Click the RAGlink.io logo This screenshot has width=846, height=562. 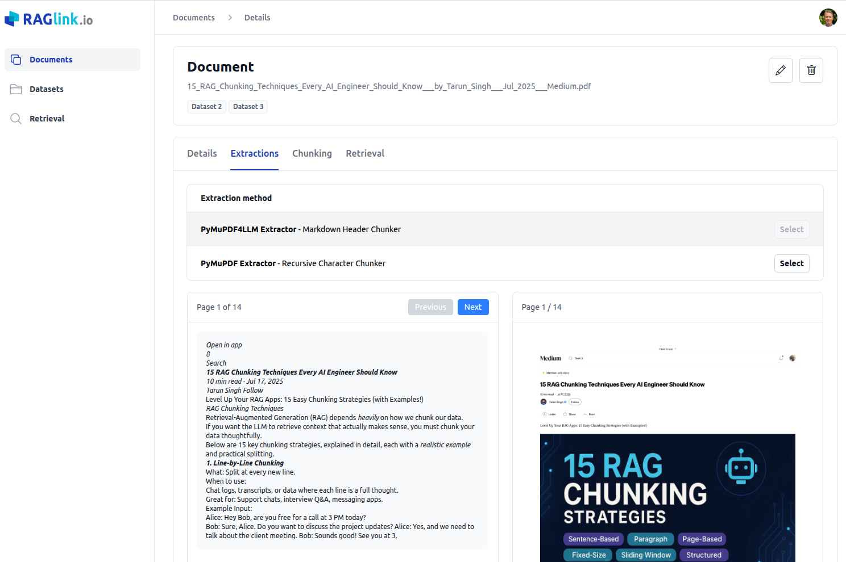tap(48, 18)
